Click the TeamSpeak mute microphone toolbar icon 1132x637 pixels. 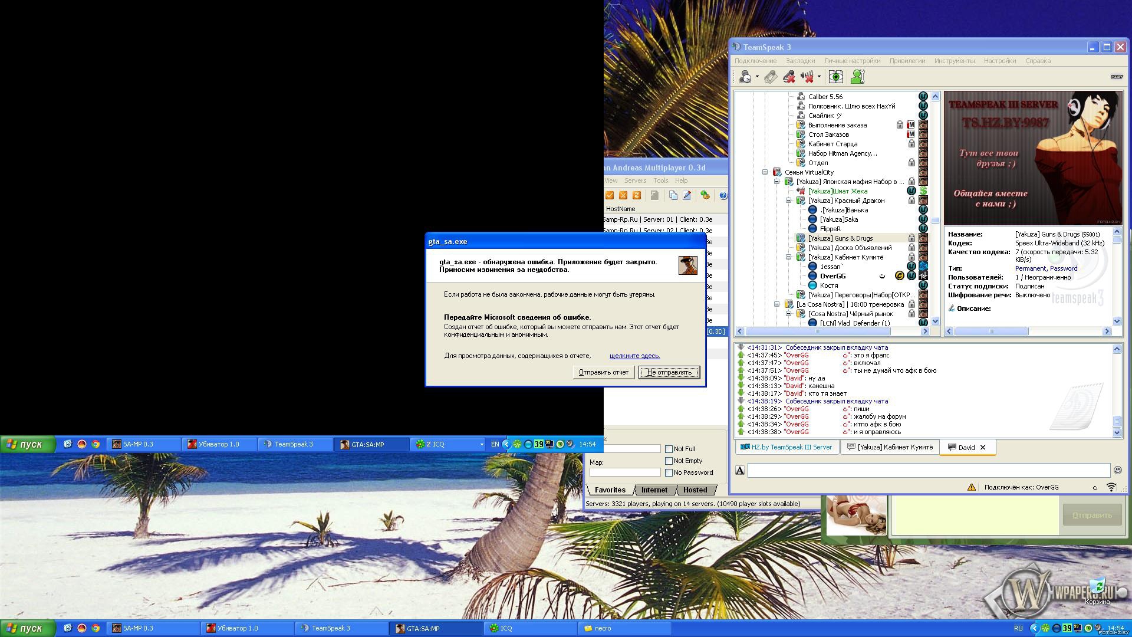coord(788,77)
